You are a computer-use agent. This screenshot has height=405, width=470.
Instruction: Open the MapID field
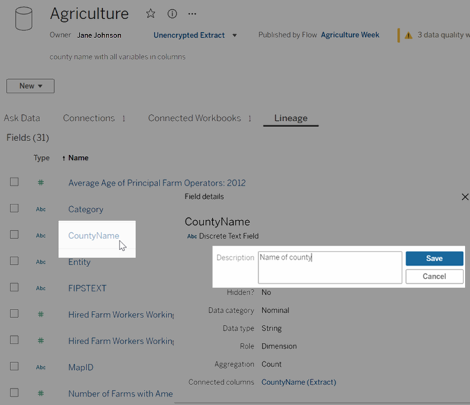(81, 368)
